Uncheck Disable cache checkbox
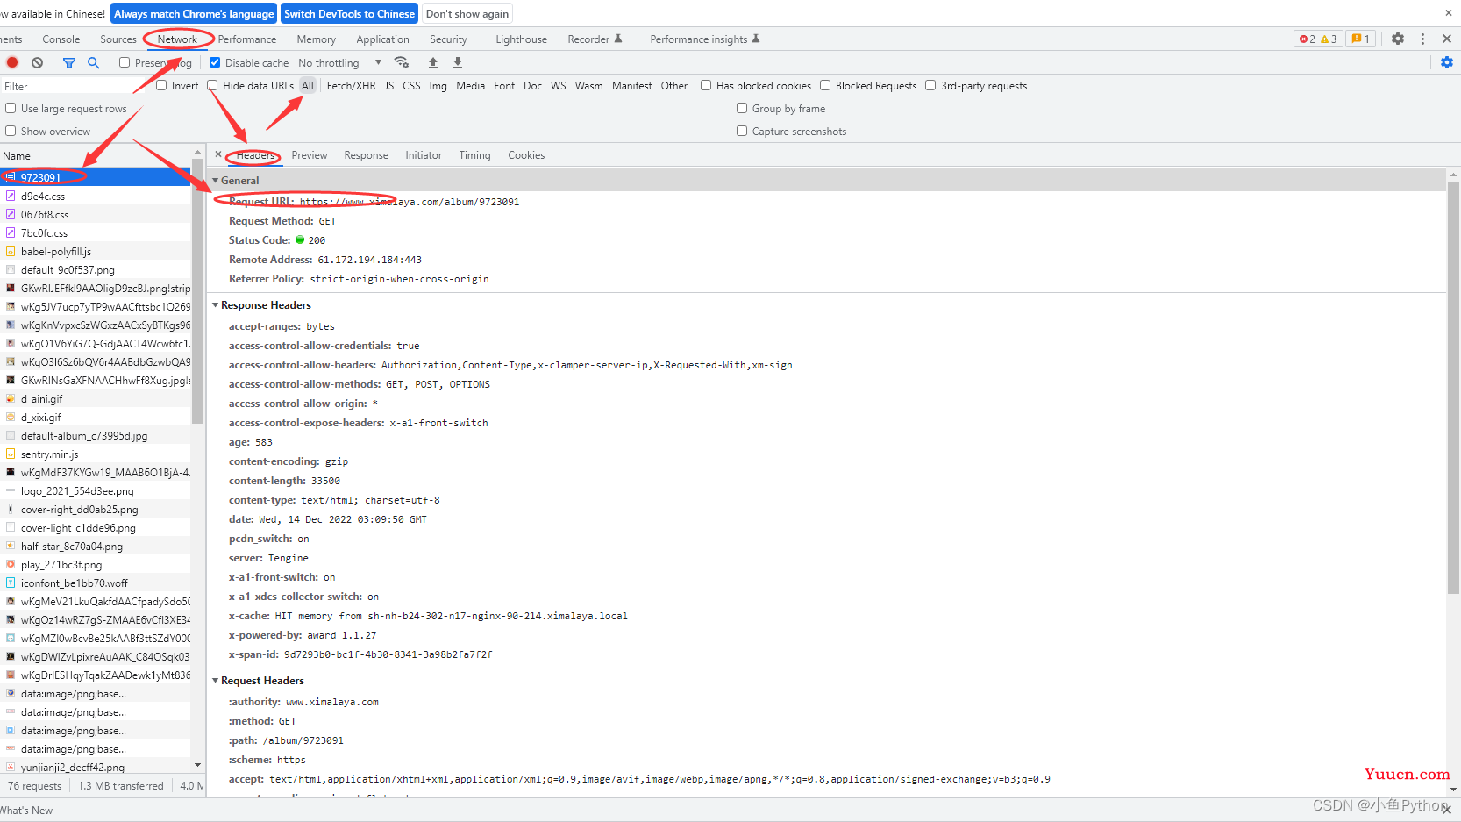Image resolution: width=1461 pixels, height=822 pixels. [215, 62]
